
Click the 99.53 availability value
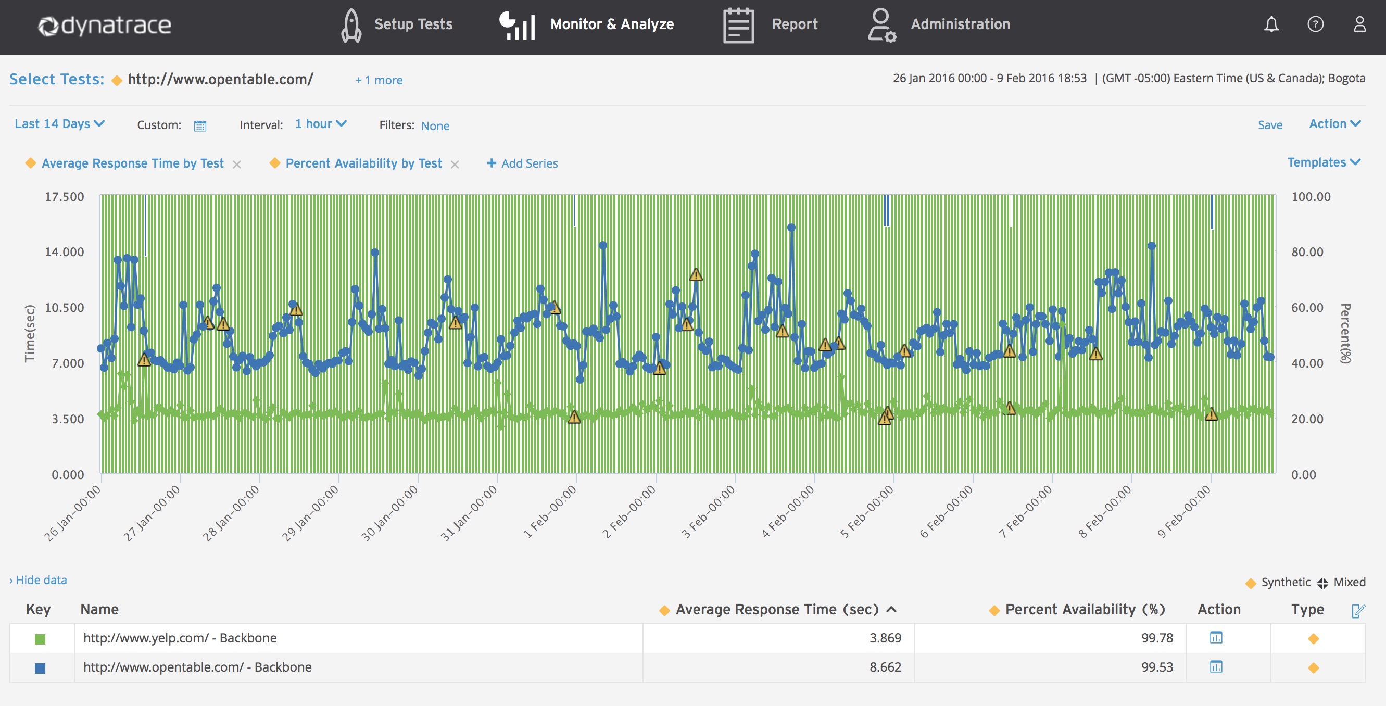[1157, 667]
